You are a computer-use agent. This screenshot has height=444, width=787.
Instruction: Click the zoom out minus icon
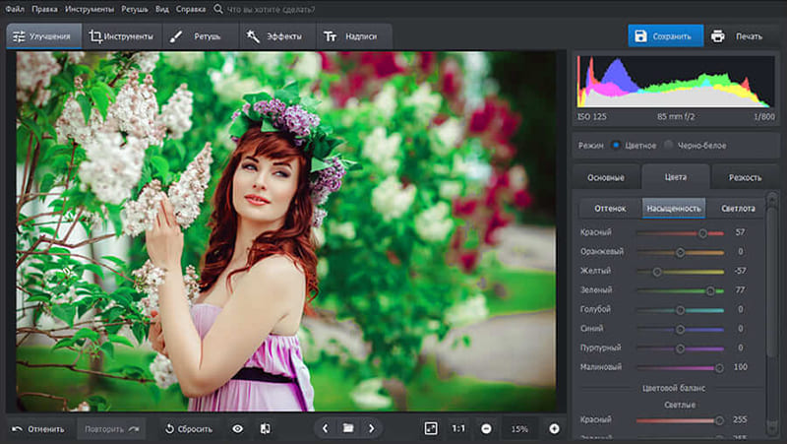[x=486, y=429]
